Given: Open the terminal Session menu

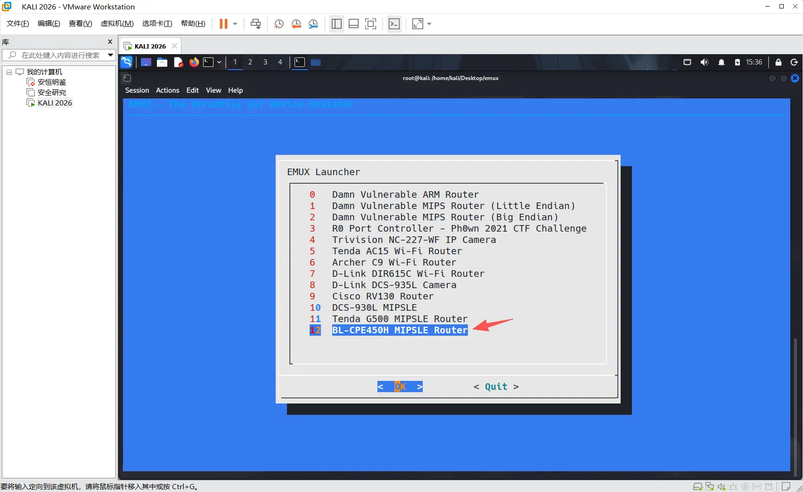Looking at the screenshot, I should point(137,90).
